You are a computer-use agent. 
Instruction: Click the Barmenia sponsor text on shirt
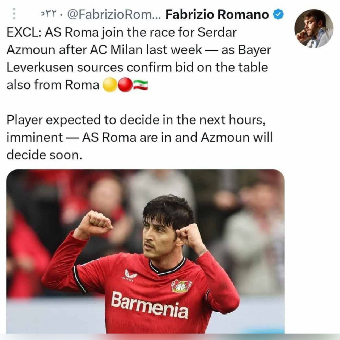pos(150,304)
